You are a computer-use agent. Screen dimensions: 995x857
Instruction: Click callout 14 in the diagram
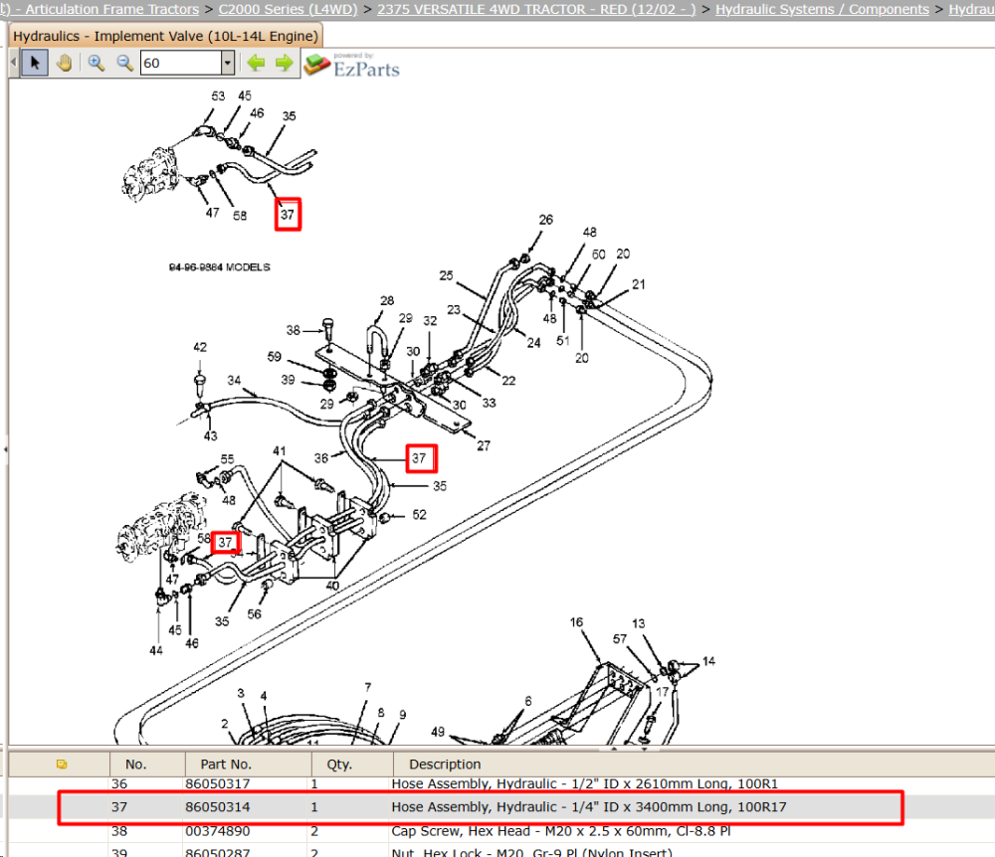pos(708,661)
